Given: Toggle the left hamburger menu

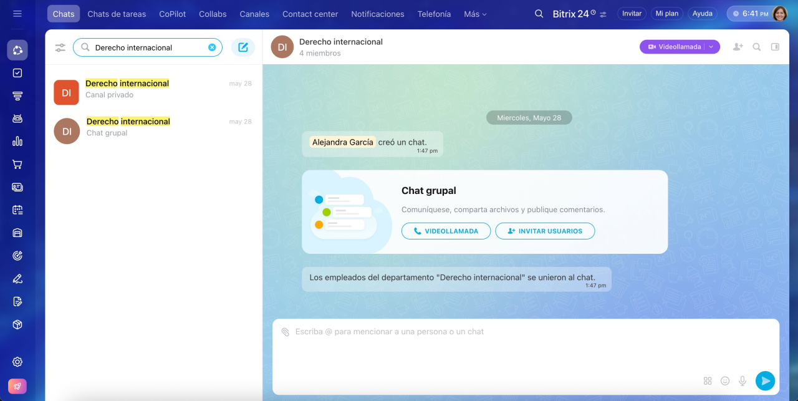Looking at the screenshot, I should click(17, 14).
